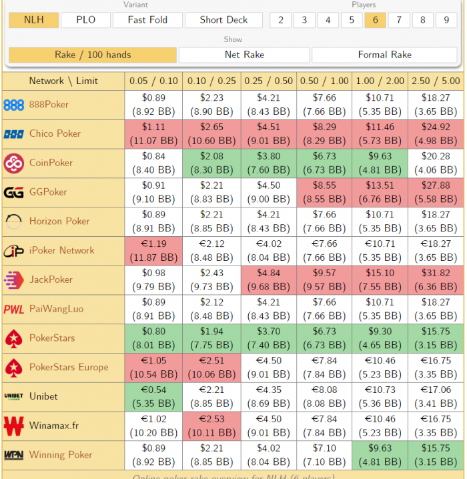Set players to 6
Viewport: 467px width, 479px height.
pos(376,20)
